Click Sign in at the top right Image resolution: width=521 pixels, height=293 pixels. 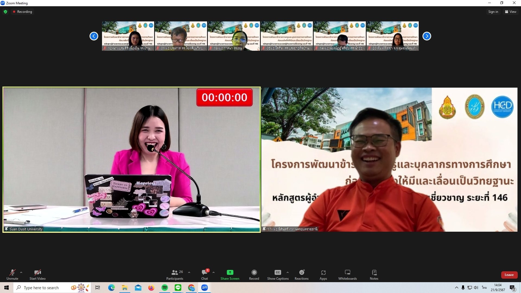pyautogui.click(x=493, y=12)
